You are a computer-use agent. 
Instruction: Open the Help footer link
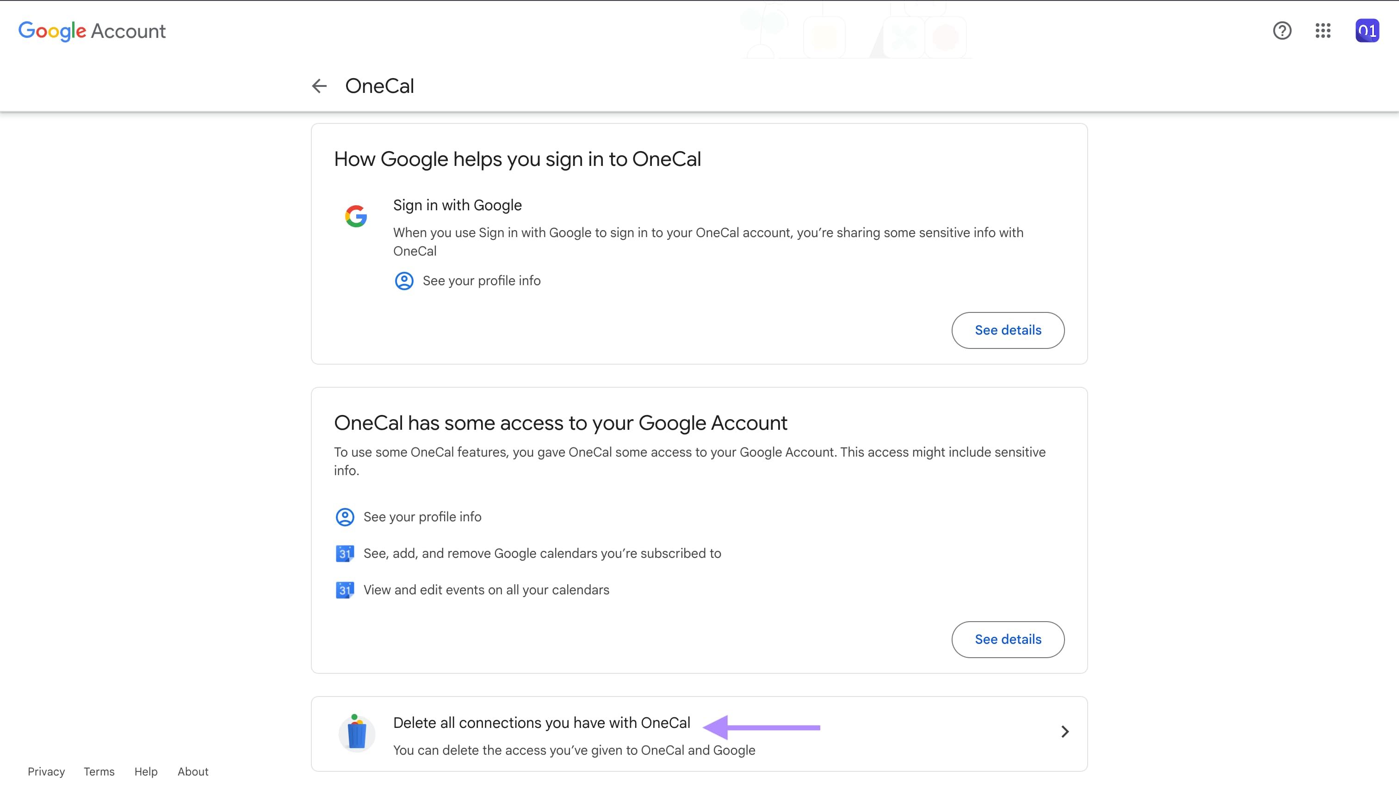coord(145,771)
